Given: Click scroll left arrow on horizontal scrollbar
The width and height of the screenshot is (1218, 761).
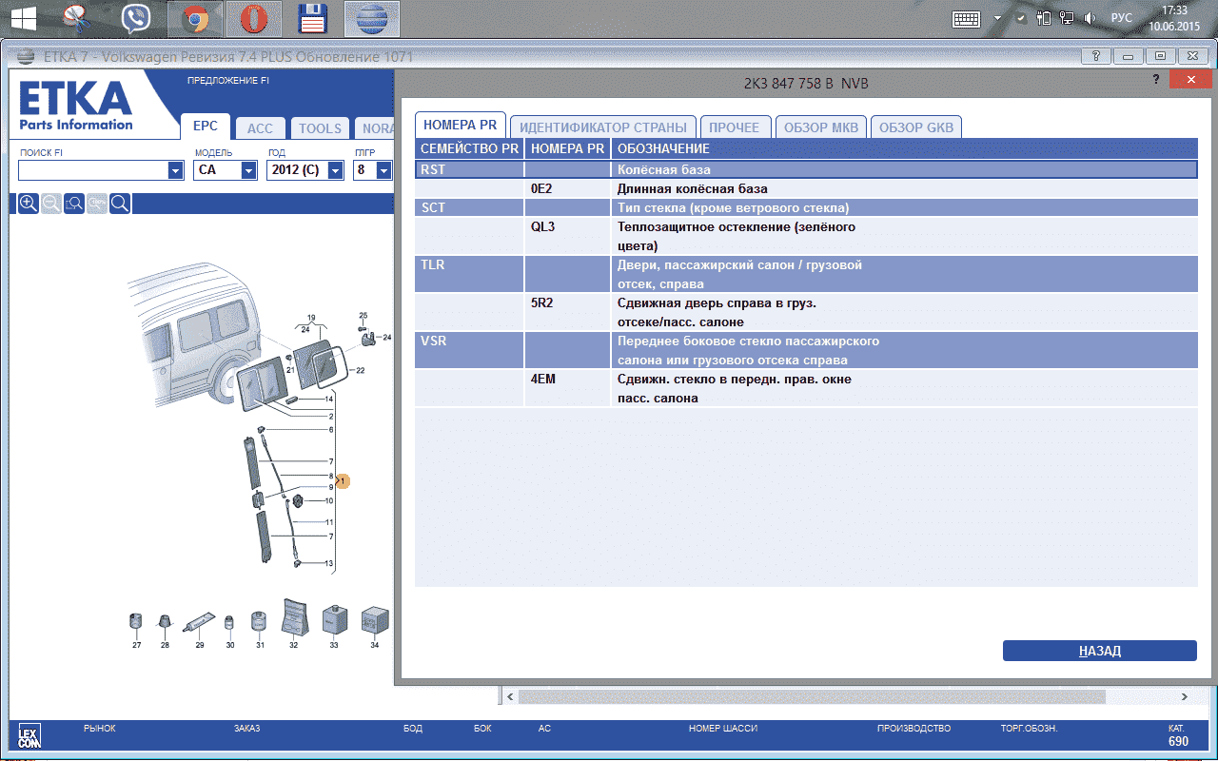Looking at the screenshot, I should [x=511, y=696].
